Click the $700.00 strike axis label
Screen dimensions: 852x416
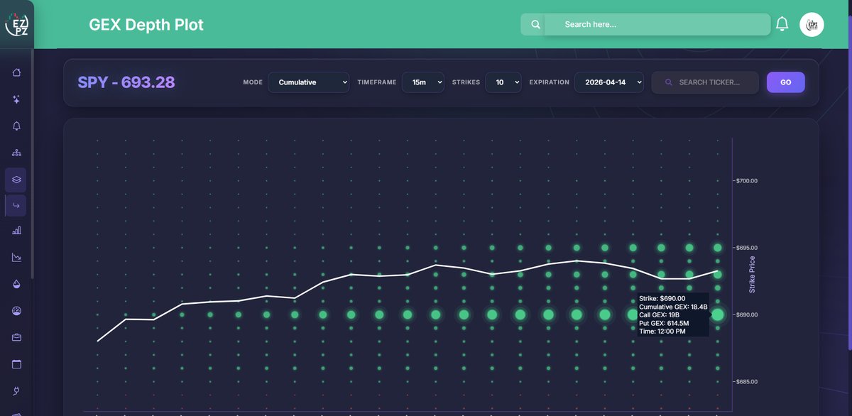747,181
